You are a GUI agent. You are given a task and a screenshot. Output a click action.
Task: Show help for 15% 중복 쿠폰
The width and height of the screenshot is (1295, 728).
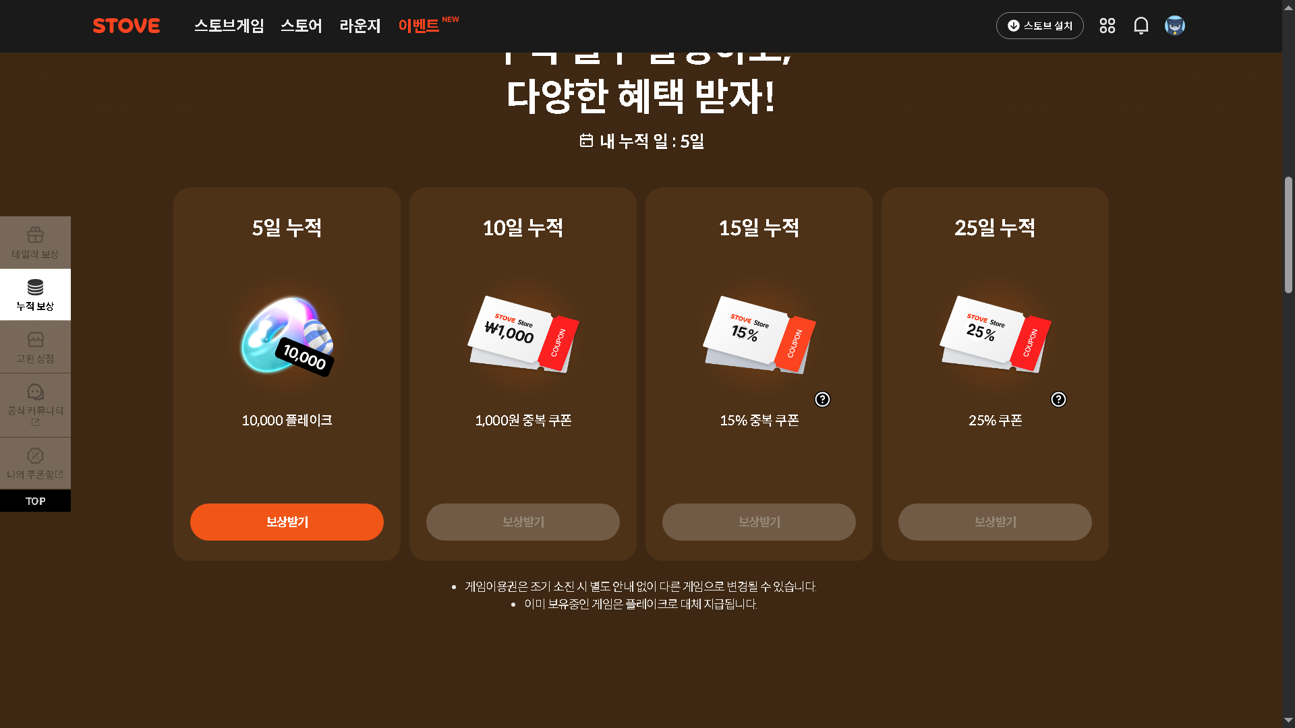pyautogui.click(x=822, y=399)
